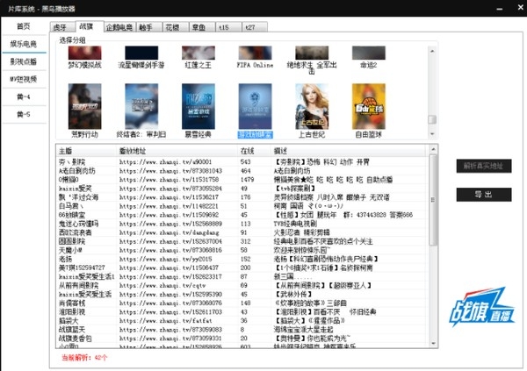527x371 pixels.
Task: Select the description 新三国......
Action: 292,276
